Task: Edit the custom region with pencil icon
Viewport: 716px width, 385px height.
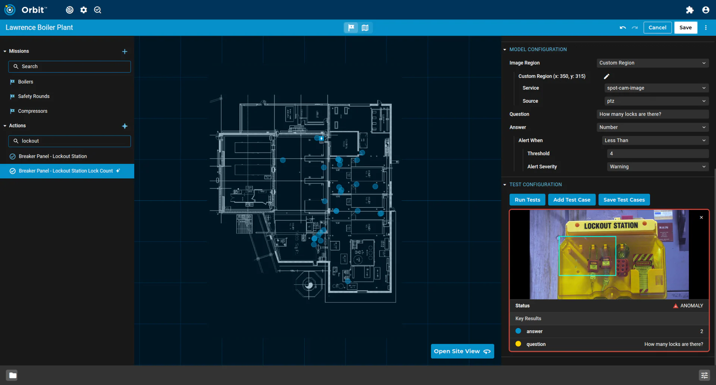Action: [x=606, y=76]
